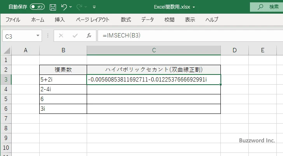Select the cell labeled 複素数
Image resolution: width=283 pixels, height=156 pixels.
(x=63, y=70)
